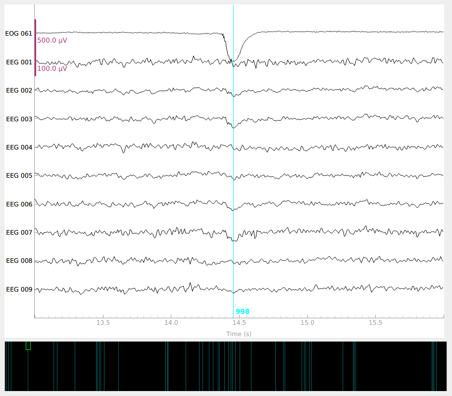Click the 15.0 time axis tick label
452x396 pixels.
tap(307, 323)
